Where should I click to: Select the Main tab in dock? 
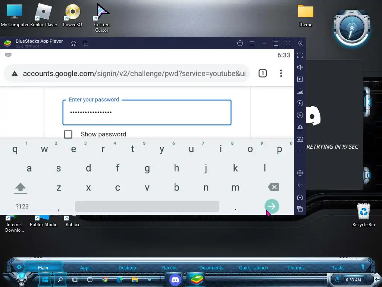[43, 268]
